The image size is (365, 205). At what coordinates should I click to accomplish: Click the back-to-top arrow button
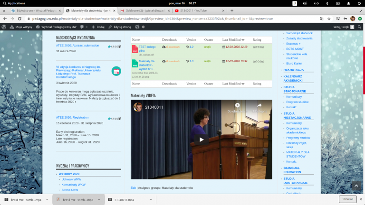click(x=356, y=186)
